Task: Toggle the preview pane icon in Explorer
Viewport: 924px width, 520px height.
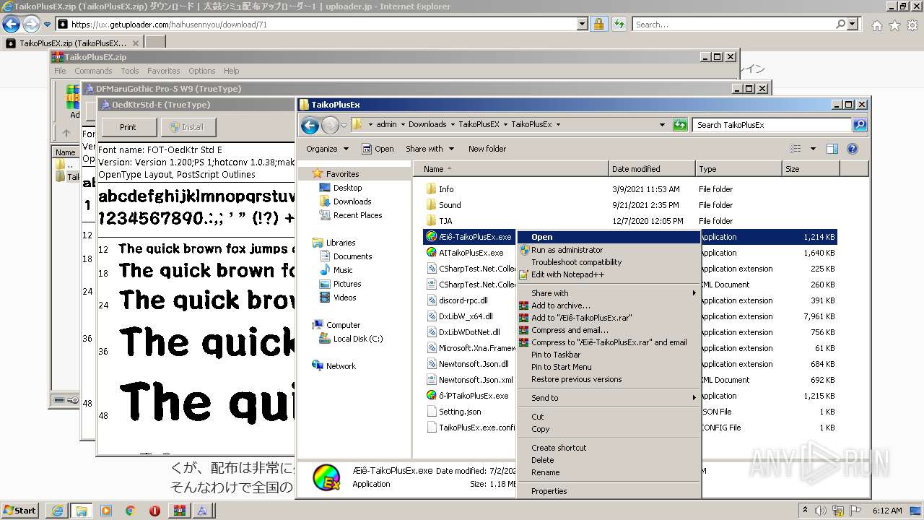Action: tap(832, 149)
